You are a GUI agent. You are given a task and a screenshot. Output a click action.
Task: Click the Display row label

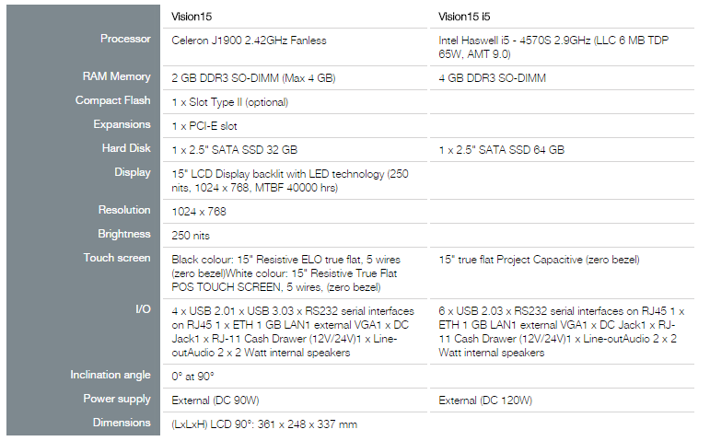(132, 172)
